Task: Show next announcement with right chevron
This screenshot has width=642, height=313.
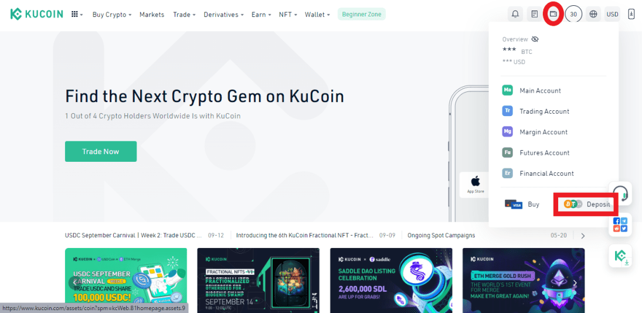Action: pos(583,236)
